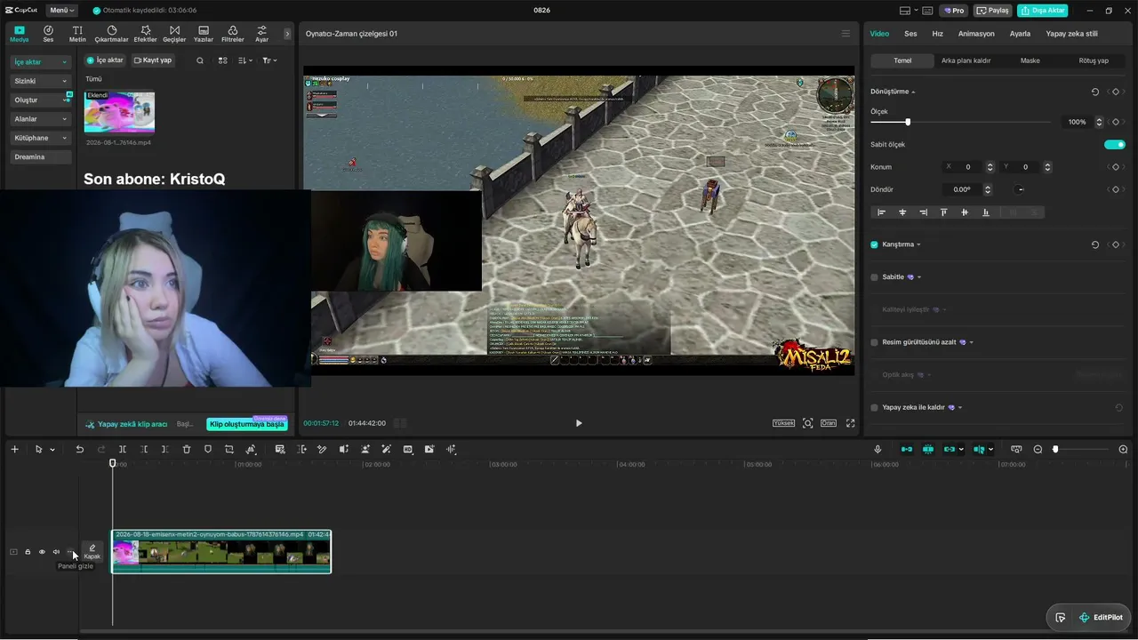The width and height of the screenshot is (1138, 640).
Task: Open the Yapay zeka stili tab
Action: coord(1071,34)
